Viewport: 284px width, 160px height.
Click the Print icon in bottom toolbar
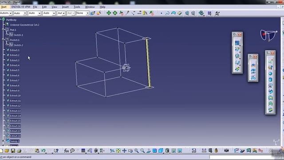click(x=19, y=151)
